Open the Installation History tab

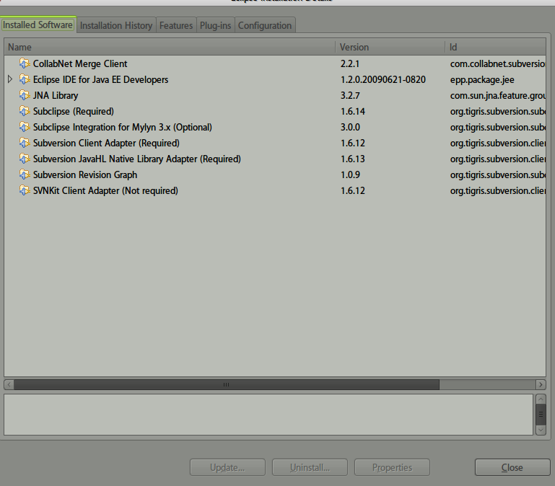[116, 25]
